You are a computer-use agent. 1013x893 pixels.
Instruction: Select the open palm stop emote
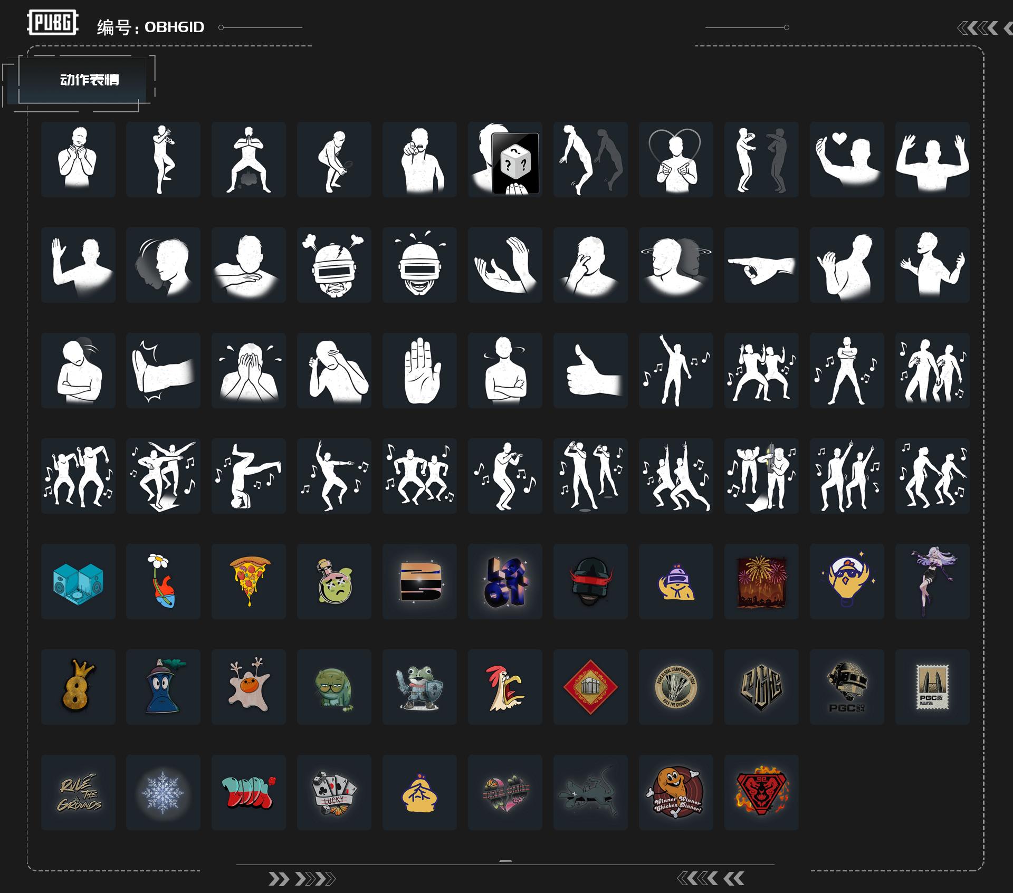coord(419,370)
